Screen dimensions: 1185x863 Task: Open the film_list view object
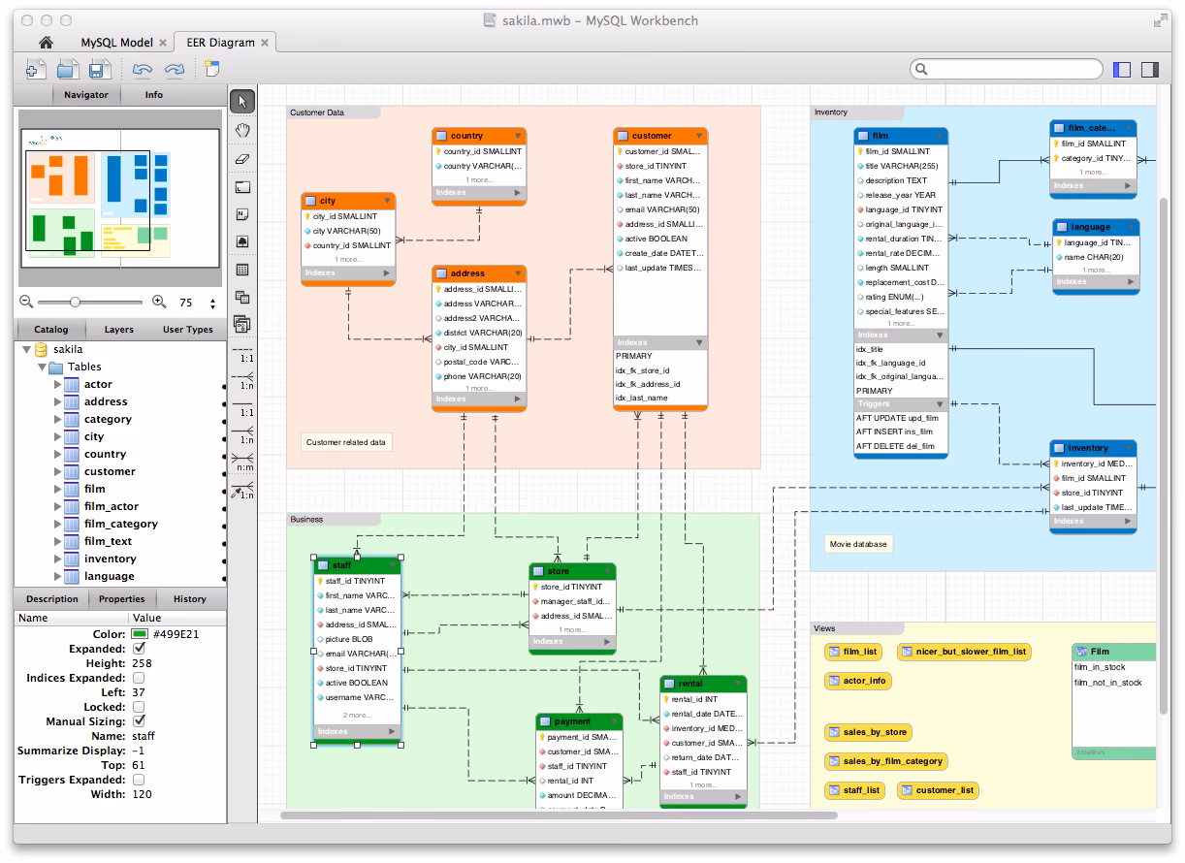852,652
